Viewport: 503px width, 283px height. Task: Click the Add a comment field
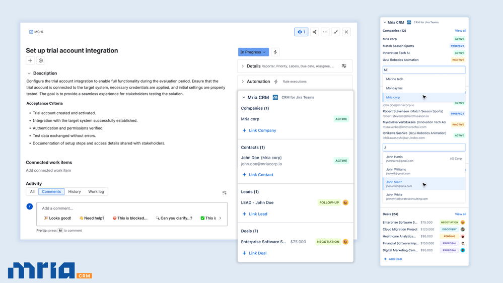coord(132,208)
